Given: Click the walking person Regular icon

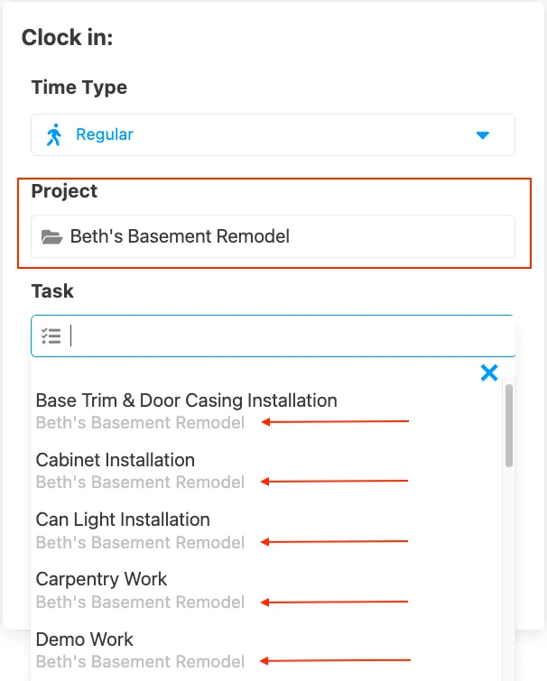Looking at the screenshot, I should [x=54, y=135].
